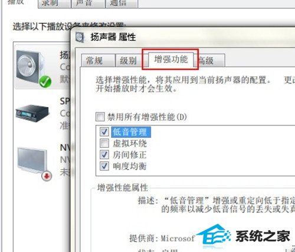Viewport: 295px width, 252px height.
Task: Select the 增强功能 tab
Action: (x=171, y=59)
